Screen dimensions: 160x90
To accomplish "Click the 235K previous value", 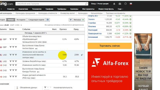I will click(76, 55).
